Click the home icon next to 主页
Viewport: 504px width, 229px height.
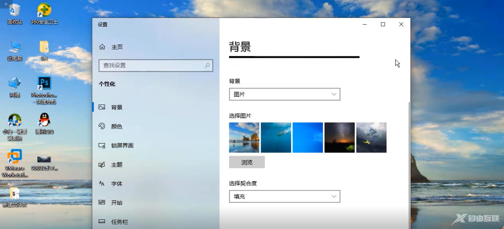(102, 47)
